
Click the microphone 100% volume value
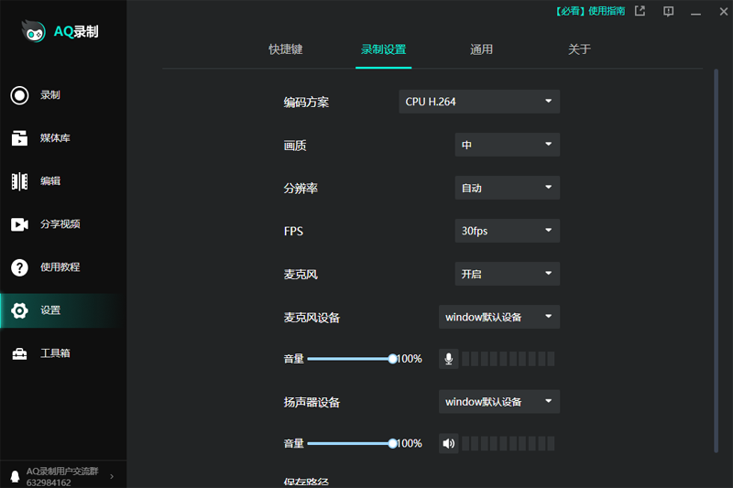pos(410,359)
